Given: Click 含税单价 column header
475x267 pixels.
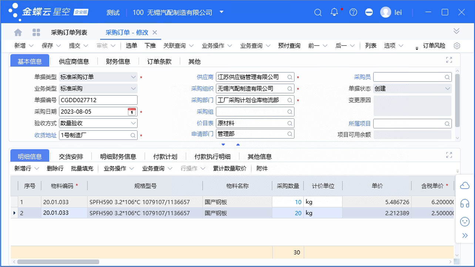Looking at the screenshot, I should click(432, 186).
